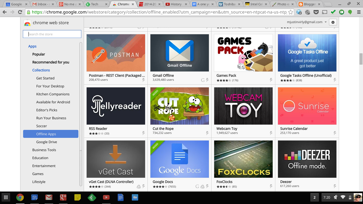Image resolution: width=363 pixels, height=204 pixels.
Task: Switch to the Photo editor tab
Action: (x=282, y=4)
